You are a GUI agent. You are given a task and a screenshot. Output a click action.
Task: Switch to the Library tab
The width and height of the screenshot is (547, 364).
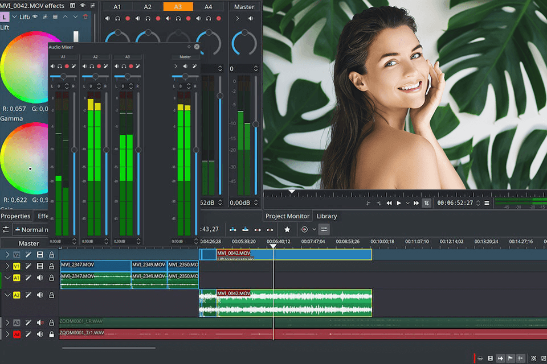click(327, 216)
